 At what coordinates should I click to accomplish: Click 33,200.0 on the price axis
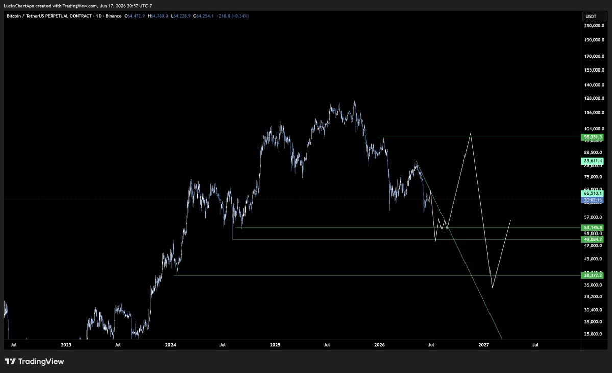coord(593,296)
